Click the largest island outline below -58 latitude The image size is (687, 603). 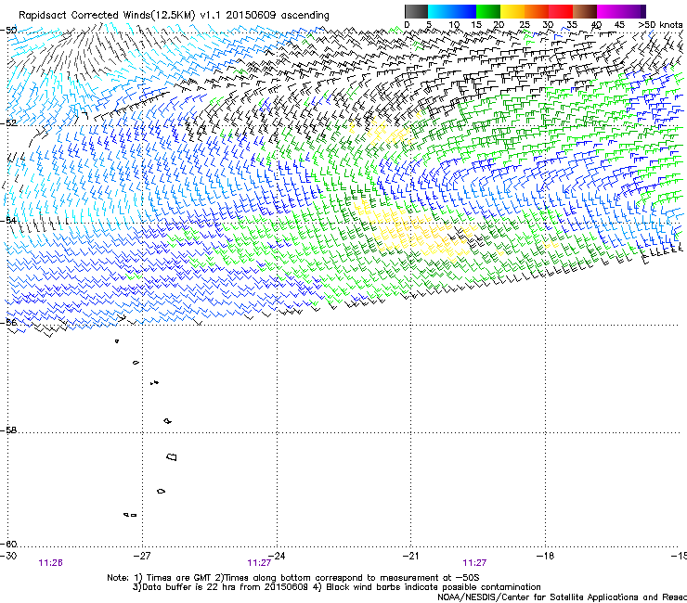click(x=172, y=456)
